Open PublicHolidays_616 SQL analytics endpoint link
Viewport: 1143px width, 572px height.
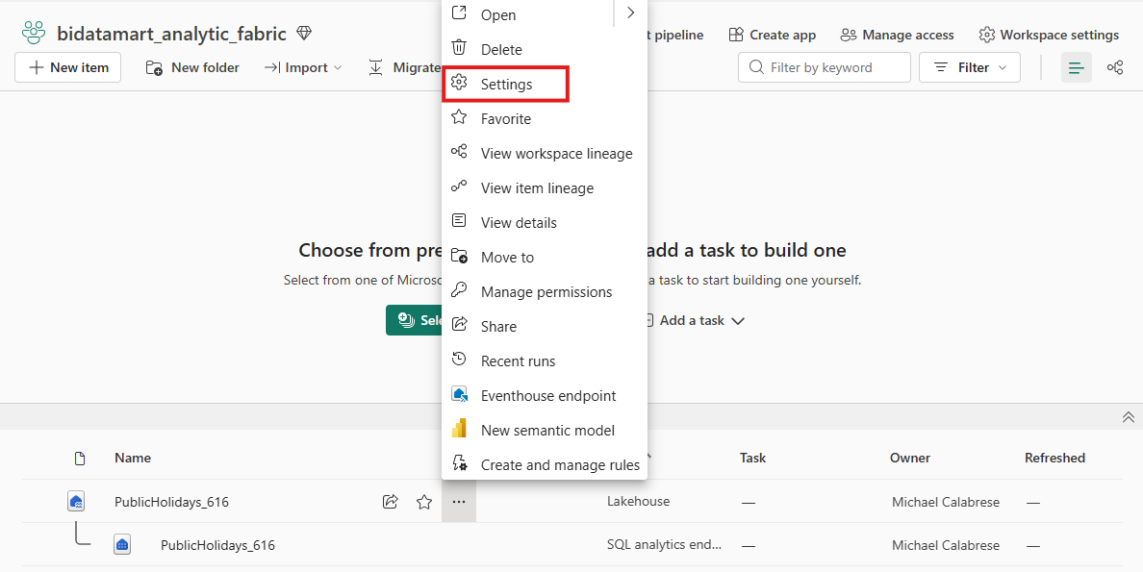[x=218, y=546]
